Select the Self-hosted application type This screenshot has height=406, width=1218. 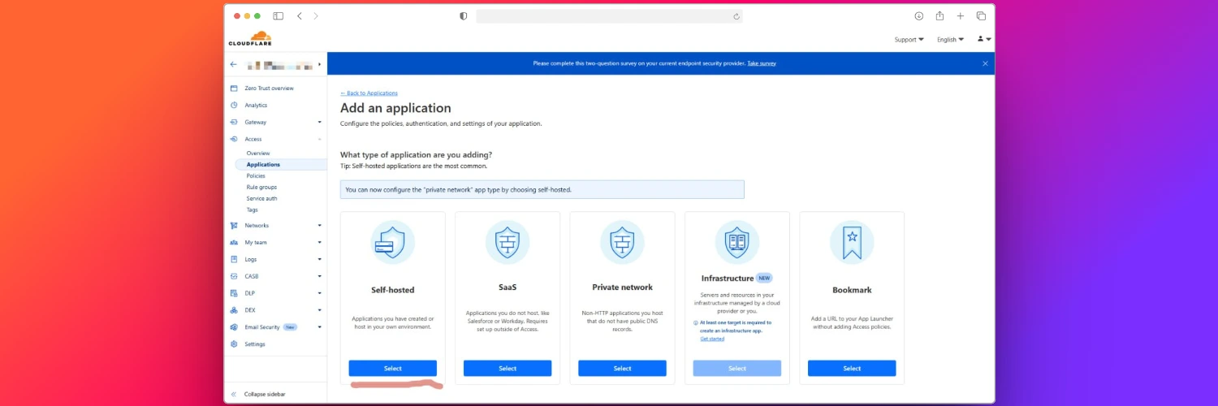(x=393, y=369)
